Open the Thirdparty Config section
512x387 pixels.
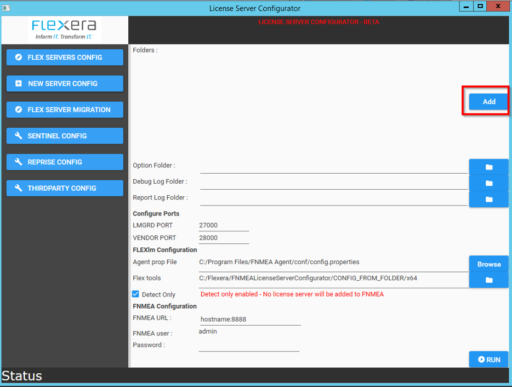65,188
